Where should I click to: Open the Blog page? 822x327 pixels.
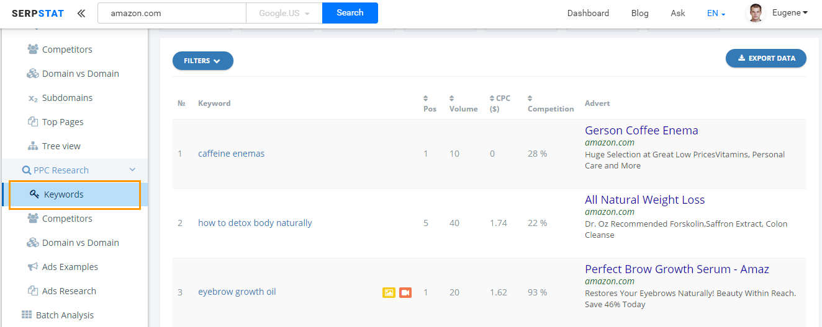tap(639, 13)
